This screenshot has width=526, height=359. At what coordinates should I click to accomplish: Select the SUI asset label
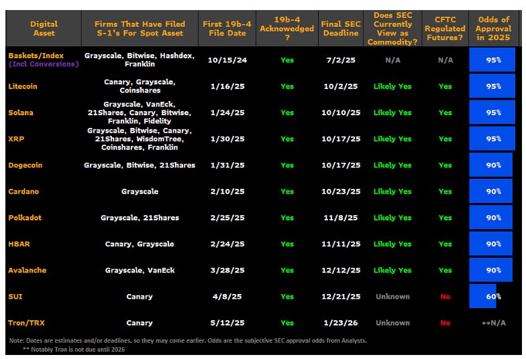(x=15, y=296)
